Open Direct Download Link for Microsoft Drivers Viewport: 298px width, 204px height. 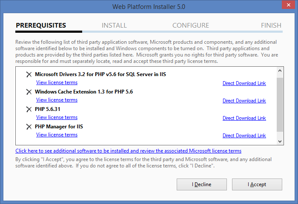click(x=244, y=83)
